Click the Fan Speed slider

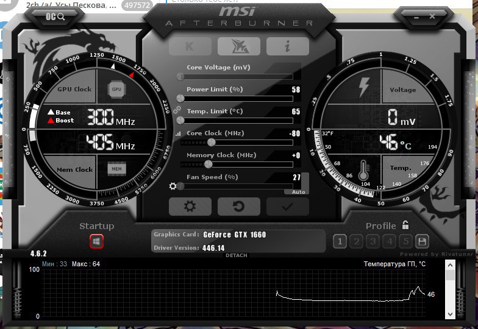tap(237, 186)
